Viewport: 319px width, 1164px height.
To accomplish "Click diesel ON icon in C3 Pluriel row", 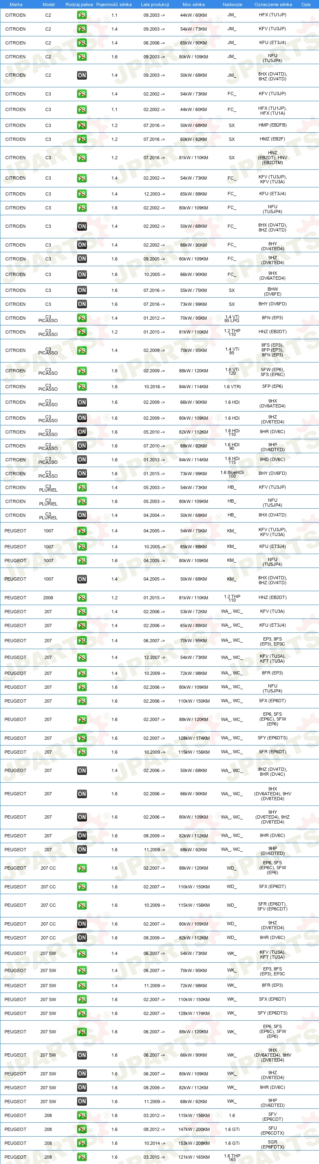I will coord(82,515).
